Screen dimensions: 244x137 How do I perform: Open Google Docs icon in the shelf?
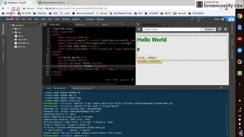[x=240, y=27]
